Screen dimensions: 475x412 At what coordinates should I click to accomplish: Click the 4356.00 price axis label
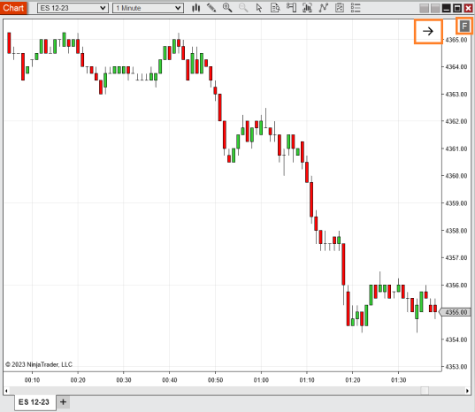pos(456,286)
